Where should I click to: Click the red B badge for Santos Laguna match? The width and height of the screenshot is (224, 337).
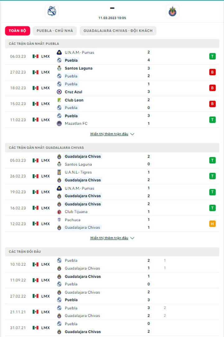(212, 72)
